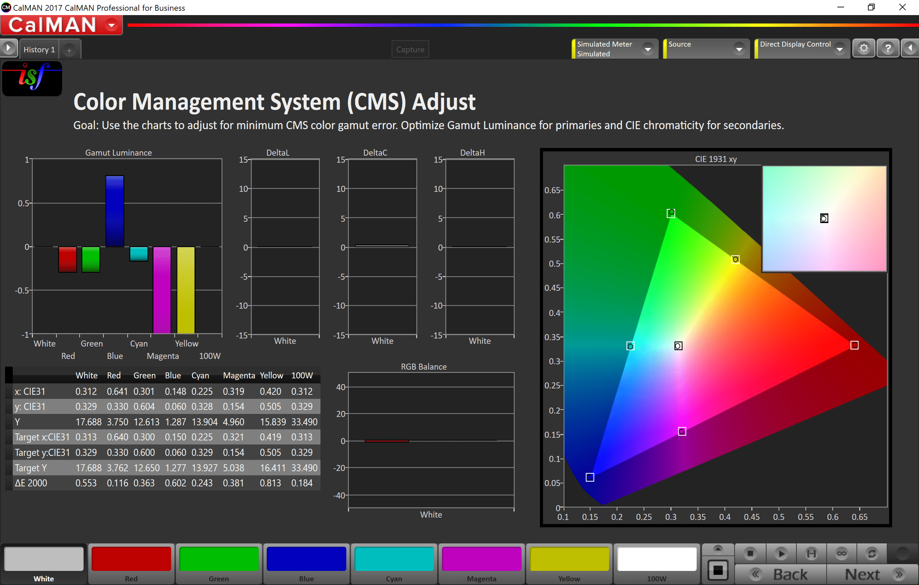Select the Target Y row label

point(31,468)
